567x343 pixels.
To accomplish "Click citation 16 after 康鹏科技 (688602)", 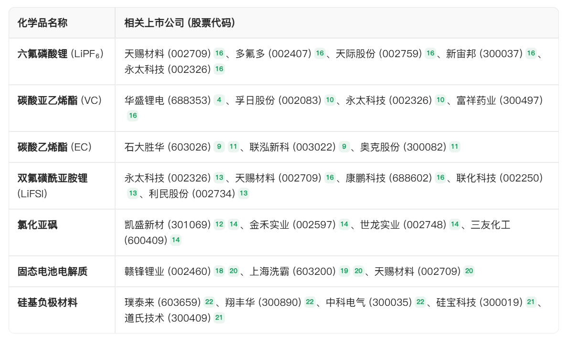I will 440,178.
